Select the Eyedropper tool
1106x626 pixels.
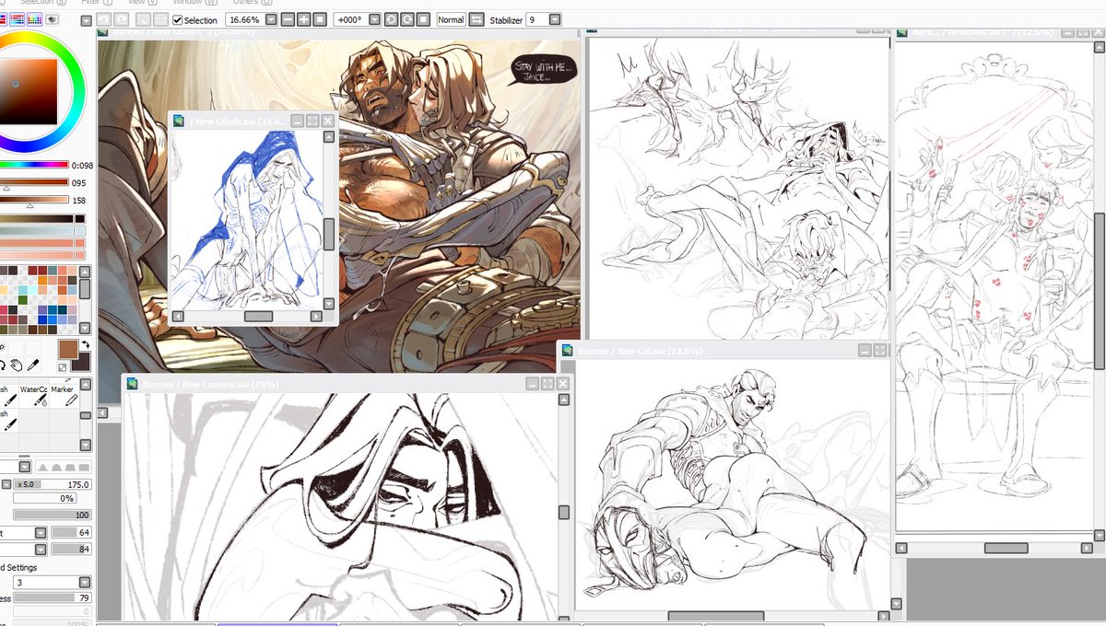(x=32, y=365)
